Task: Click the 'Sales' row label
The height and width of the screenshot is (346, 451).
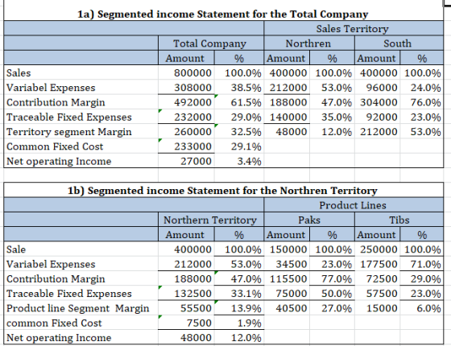Action: point(81,72)
